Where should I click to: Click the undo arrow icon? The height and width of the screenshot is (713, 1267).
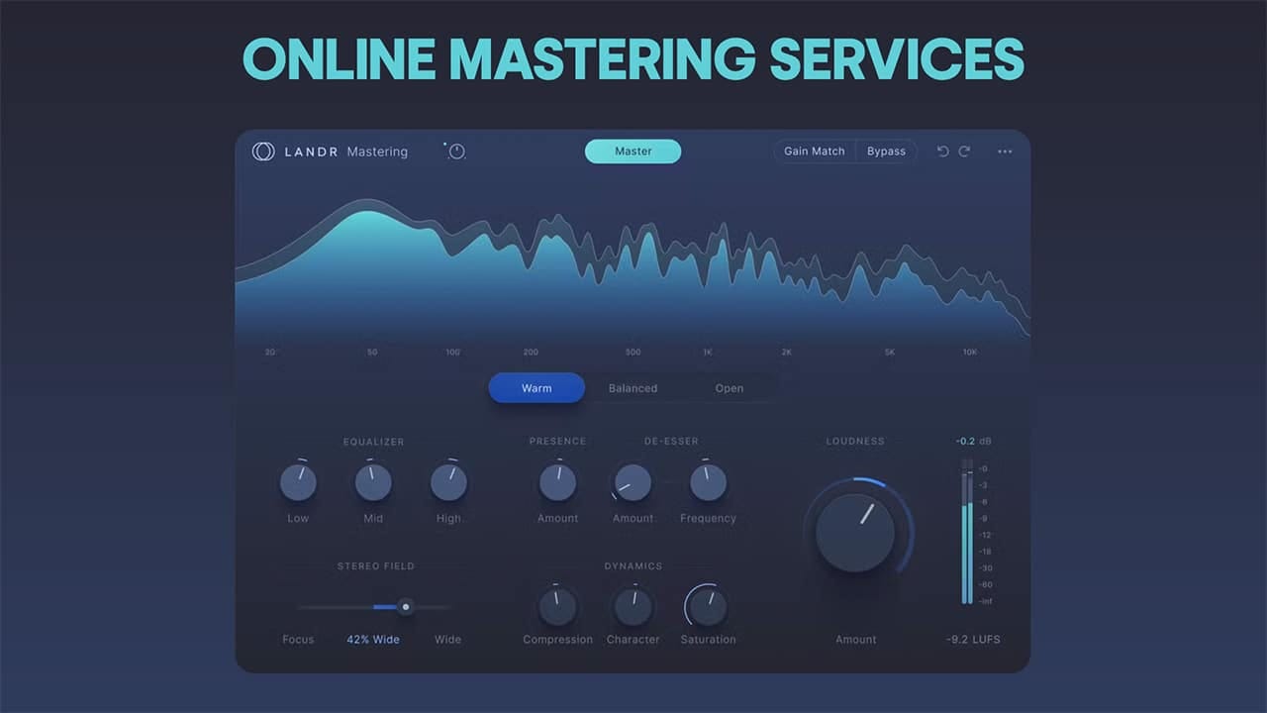point(942,152)
